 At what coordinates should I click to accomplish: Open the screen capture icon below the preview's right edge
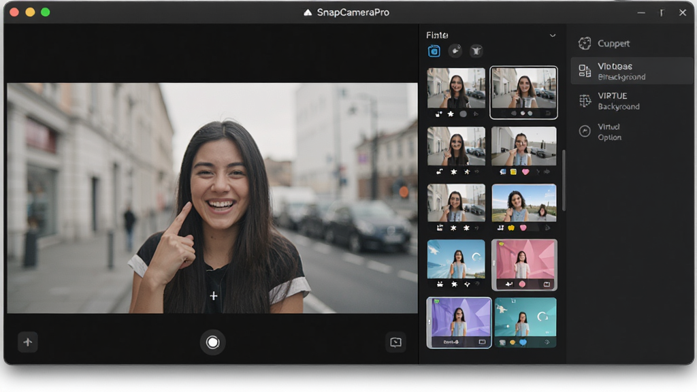tap(395, 342)
